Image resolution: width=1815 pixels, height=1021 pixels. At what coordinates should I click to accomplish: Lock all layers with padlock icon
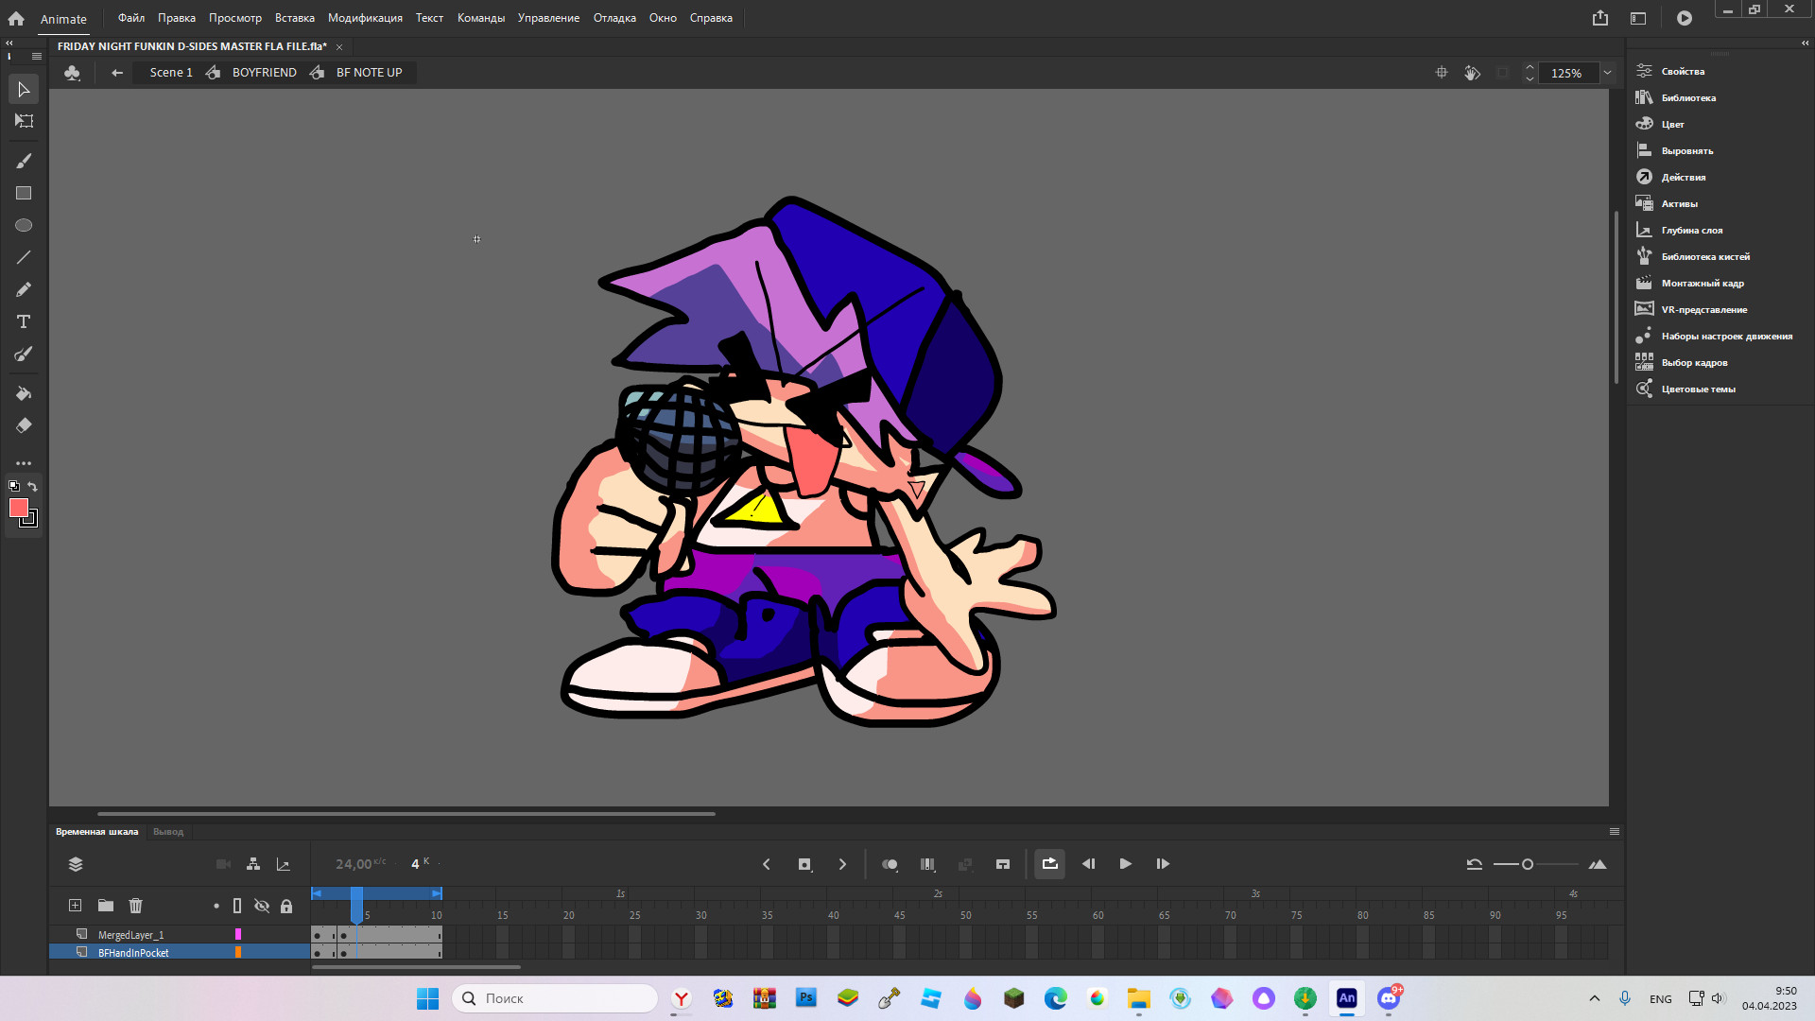click(x=286, y=905)
